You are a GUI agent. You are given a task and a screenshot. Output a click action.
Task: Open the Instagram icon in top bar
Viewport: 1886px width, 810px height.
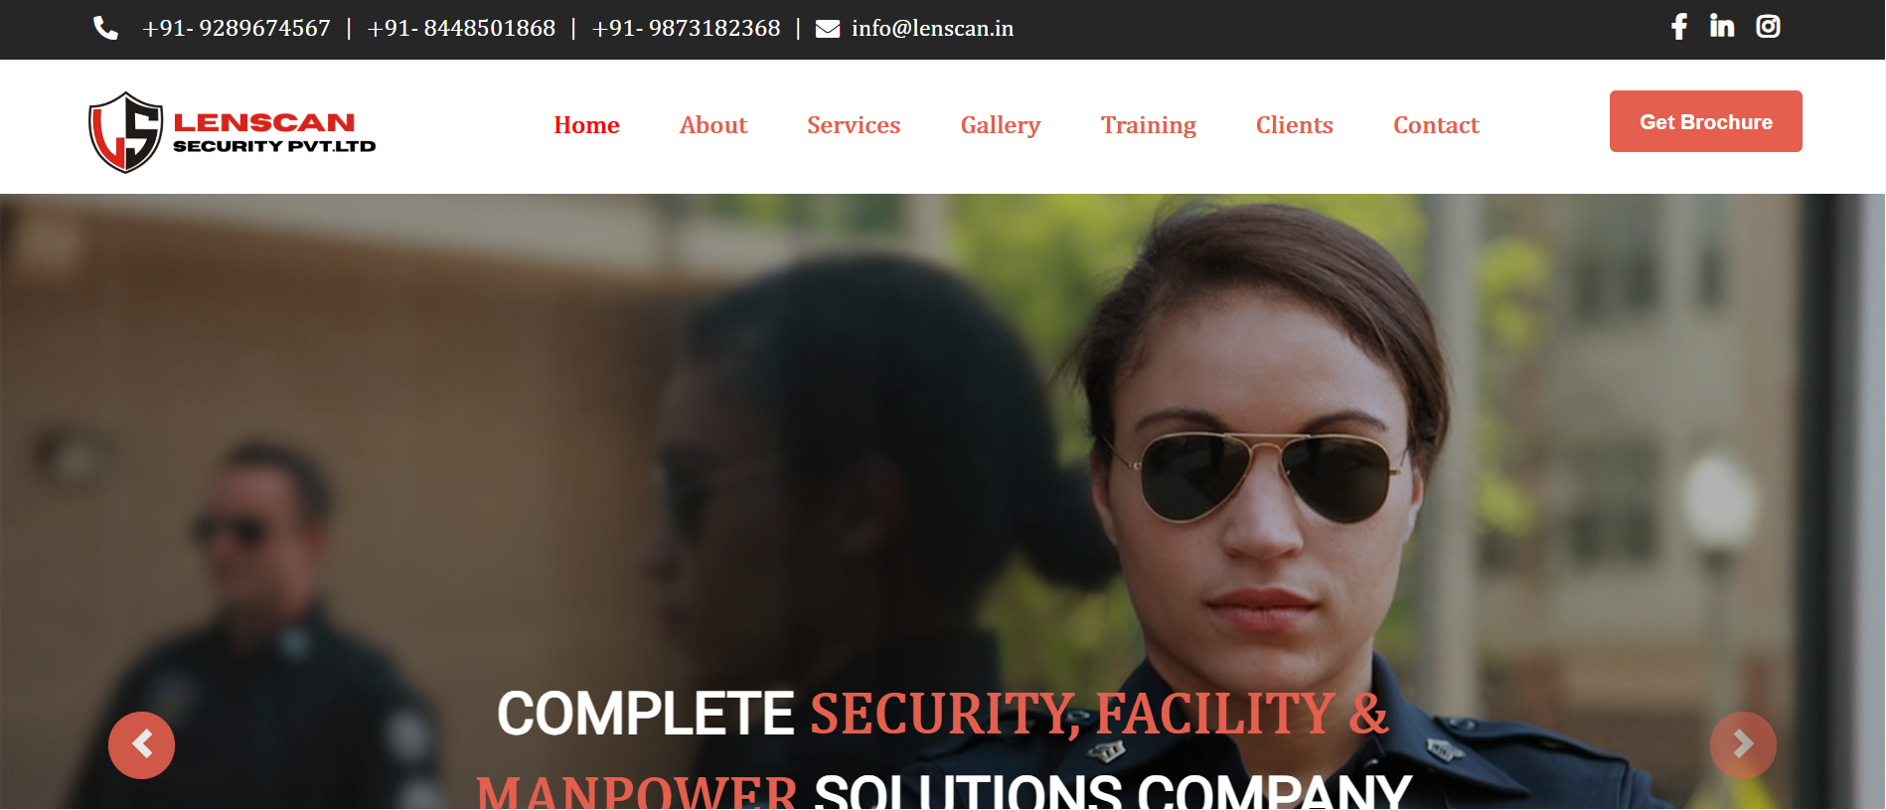tap(1768, 26)
